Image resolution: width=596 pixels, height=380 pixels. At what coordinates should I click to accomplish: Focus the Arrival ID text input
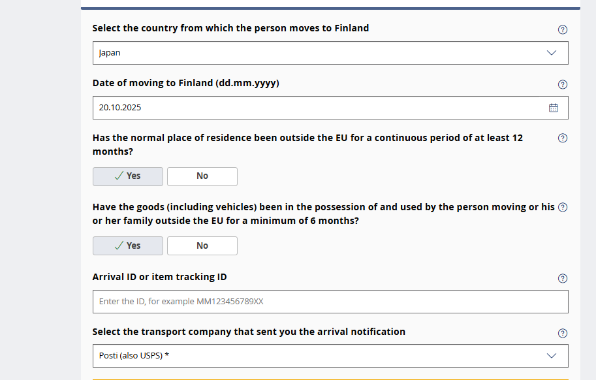330,302
